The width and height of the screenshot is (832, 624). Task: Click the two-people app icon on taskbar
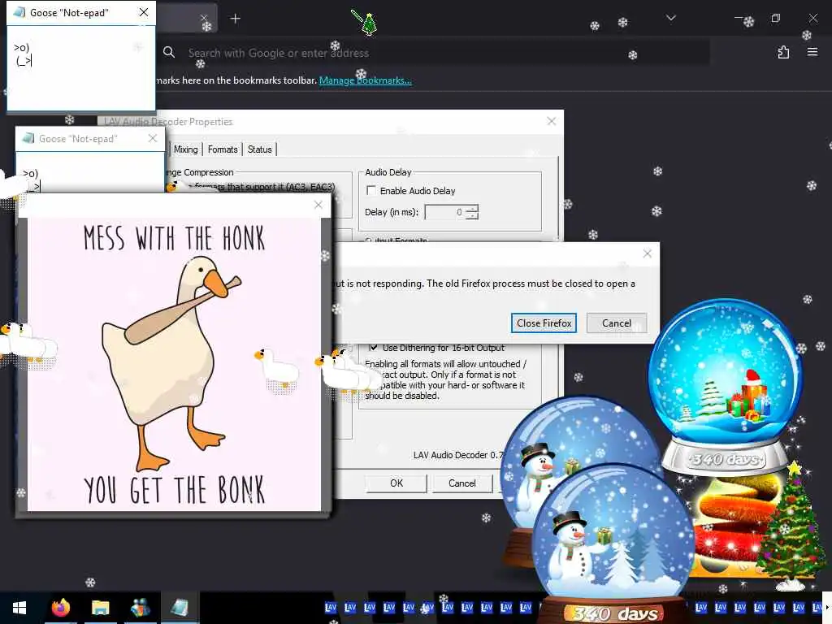click(x=140, y=608)
